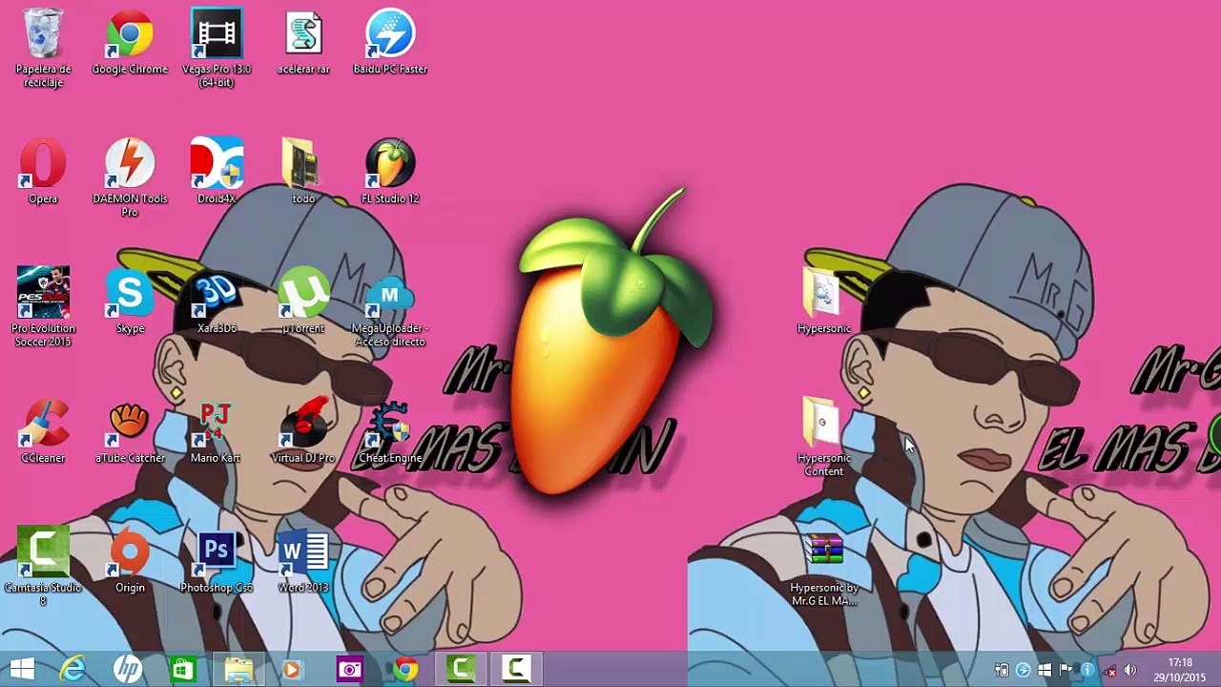Image resolution: width=1221 pixels, height=687 pixels.
Task: Open the media player taskbar icon
Action: (293, 669)
